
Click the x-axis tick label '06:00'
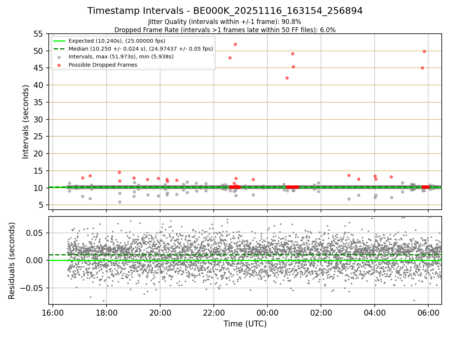pyautogui.click(x=428, y=313)
